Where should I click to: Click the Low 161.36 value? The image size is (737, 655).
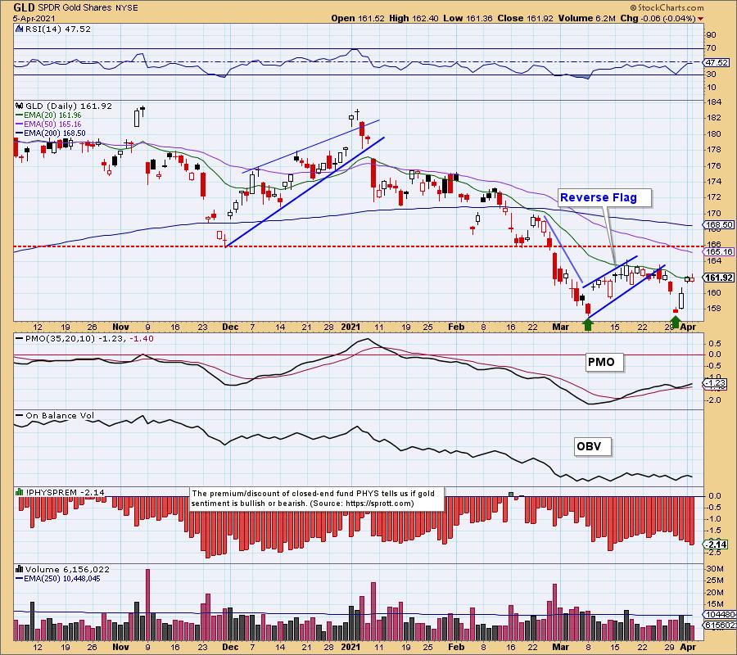tap(468, 18)
